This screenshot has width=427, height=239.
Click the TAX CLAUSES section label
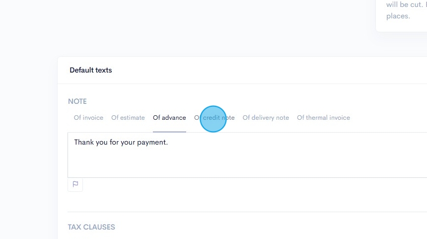tap(91, 227)
